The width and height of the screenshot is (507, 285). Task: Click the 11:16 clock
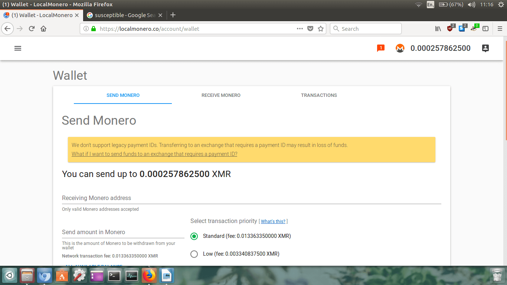pos(487,4)
